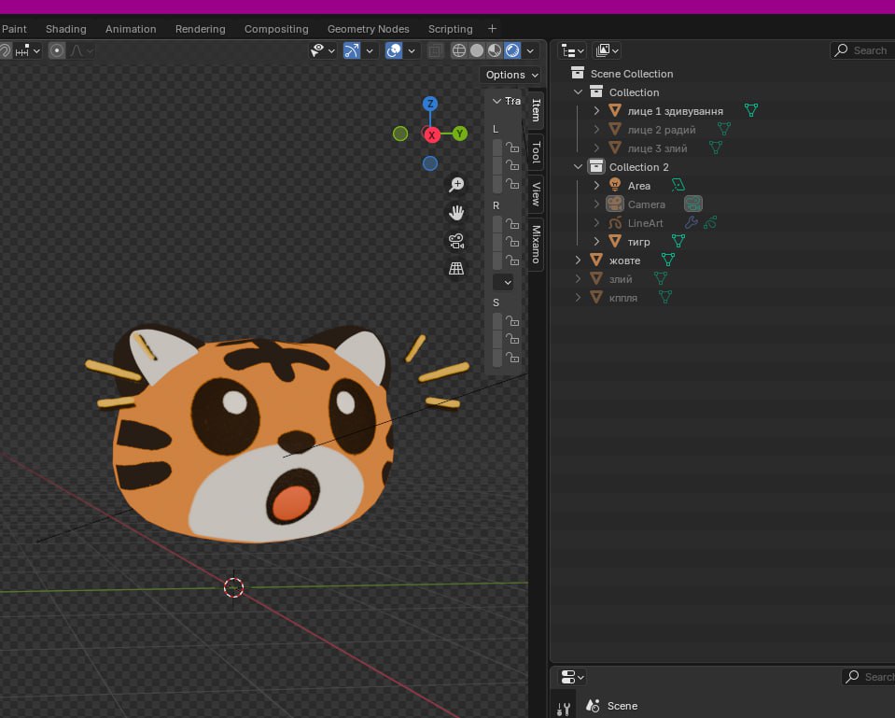Click the wrench modifier icon beside LineArt
895x718 pixels.
click(x=692, y=223)
